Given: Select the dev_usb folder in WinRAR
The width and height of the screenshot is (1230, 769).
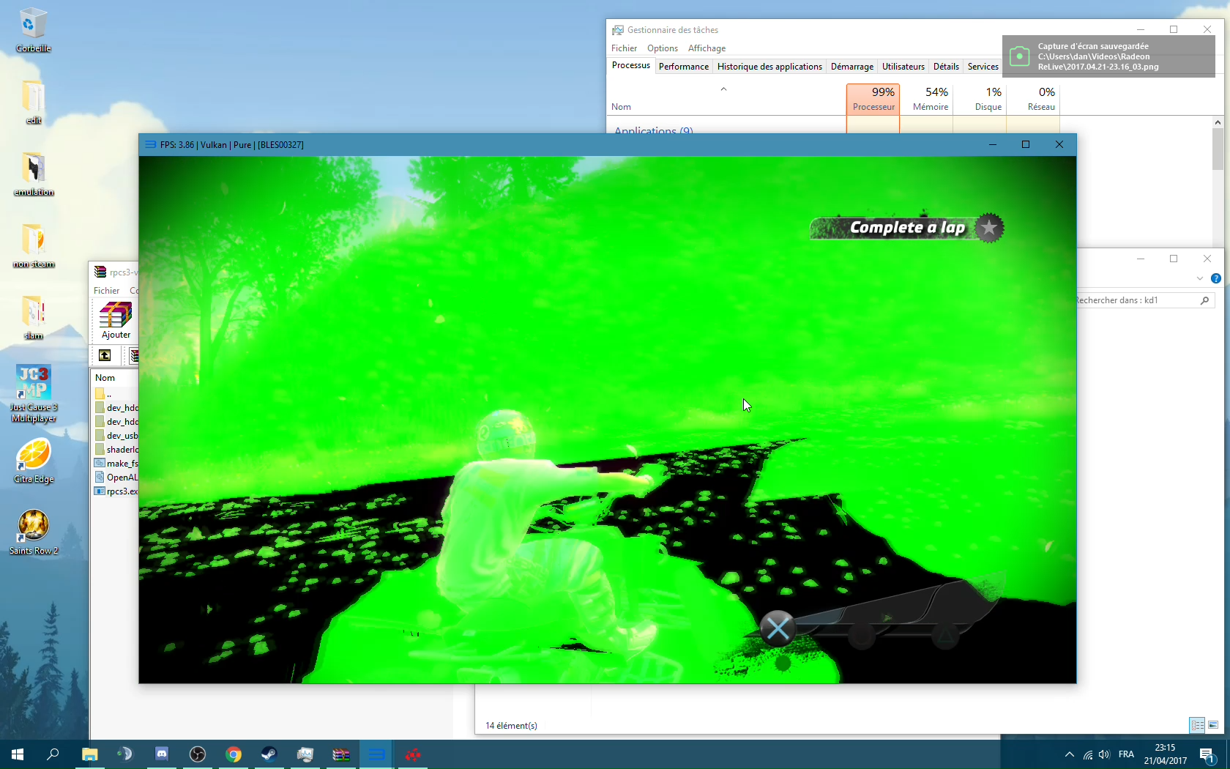Looking at the screenshot, I should pyautogui.click(x=116, y=436).
